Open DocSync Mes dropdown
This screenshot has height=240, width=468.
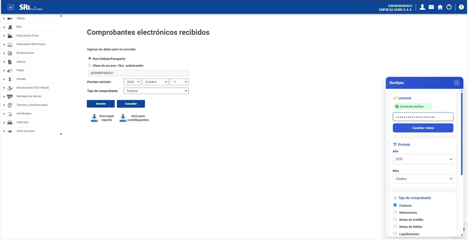click(x=423, y=179)
